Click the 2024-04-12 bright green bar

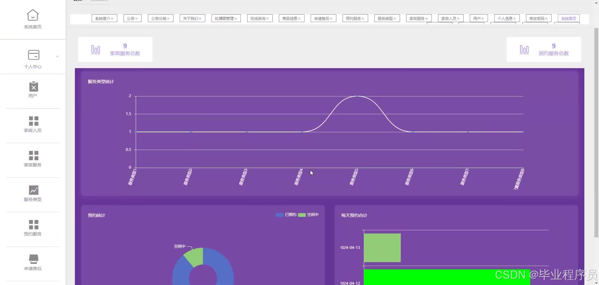(447, 277)
